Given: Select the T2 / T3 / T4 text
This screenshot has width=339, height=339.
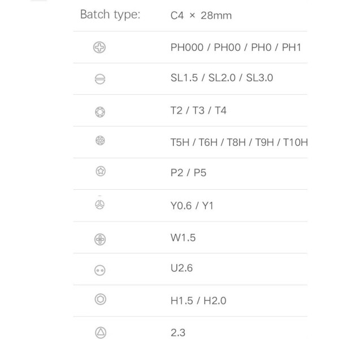Looking at the screenshot, I should click(x=198, y=111).
